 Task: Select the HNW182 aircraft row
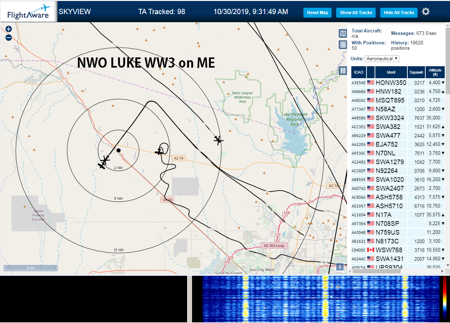(x=398, y=91)
